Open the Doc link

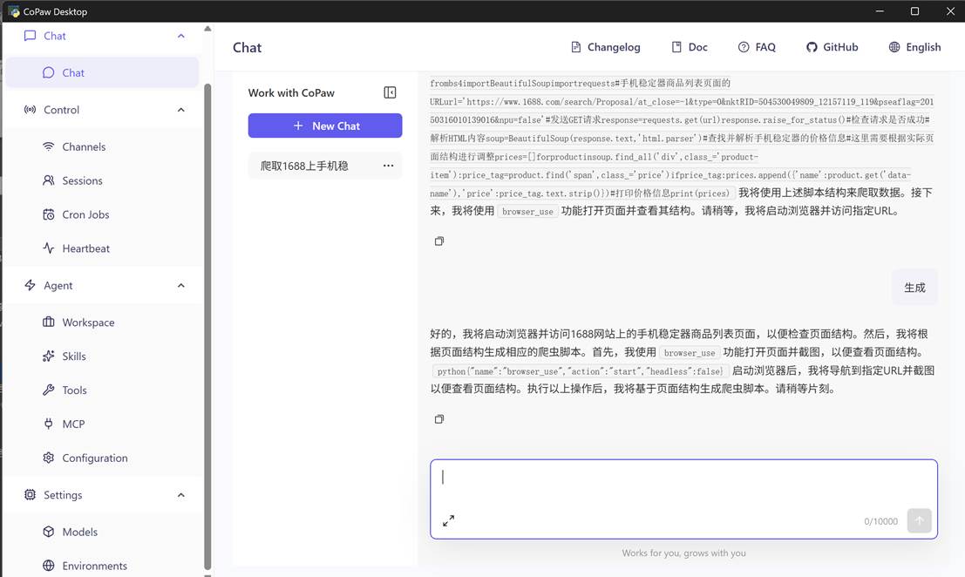click(690, 47)
